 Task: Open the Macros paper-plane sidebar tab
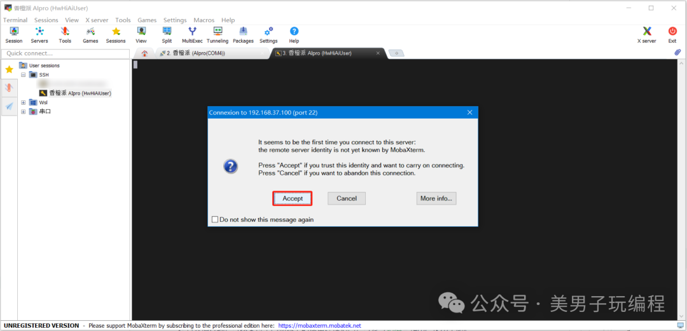point(9,106)
